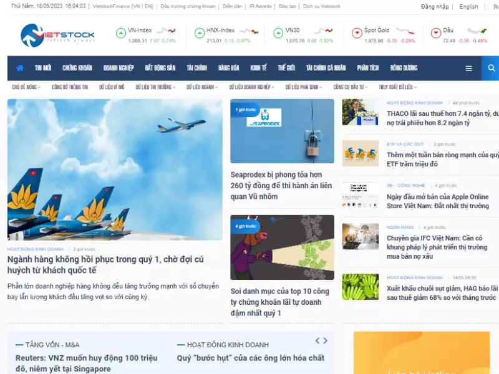Open the VN30 mini sparkline chart

point(323,31)
